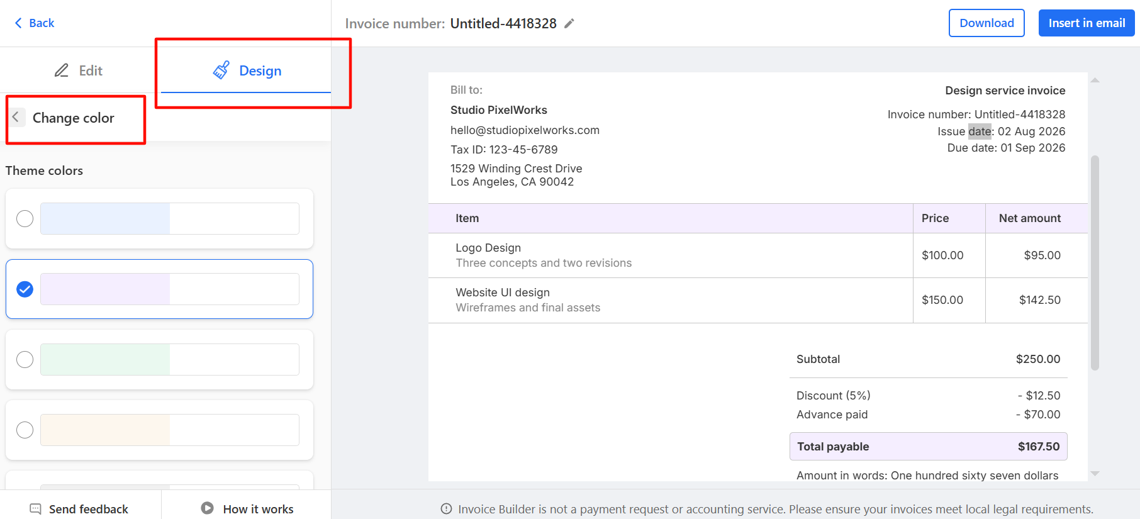Pick the lavender theme color swatch
1140x519 pixels.
[170, 289]
